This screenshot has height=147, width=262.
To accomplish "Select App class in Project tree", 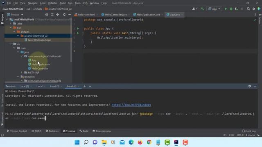I will (x=34, y=60).
